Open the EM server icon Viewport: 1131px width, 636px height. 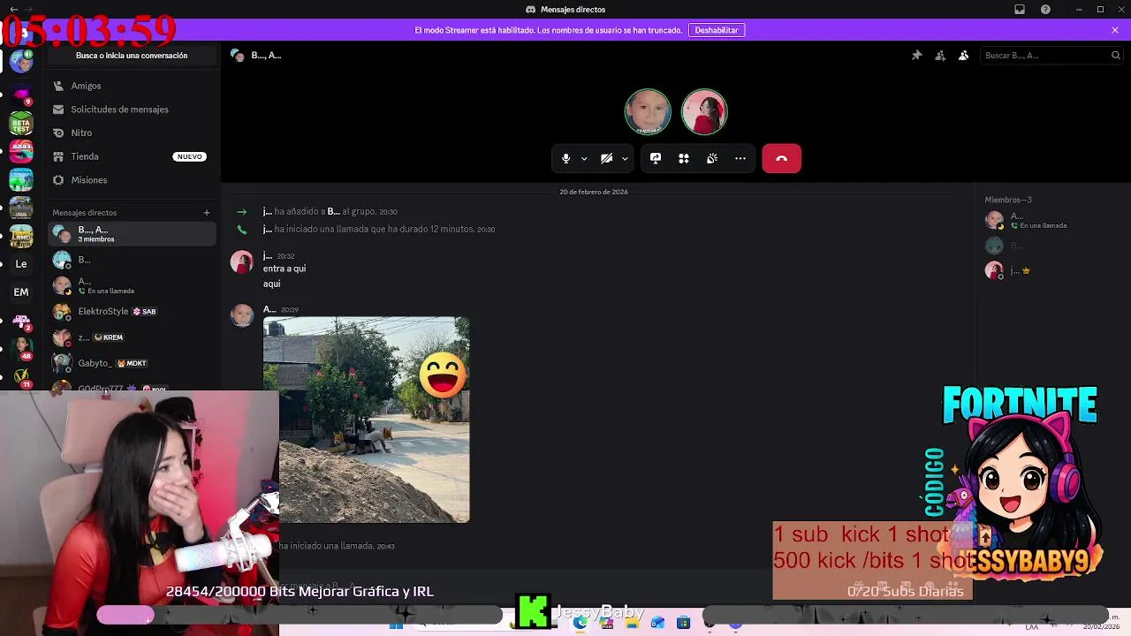21,291
